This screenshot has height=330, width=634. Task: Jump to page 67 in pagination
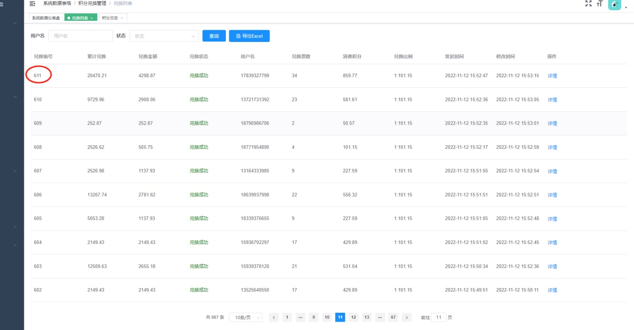pyautogui.click(x=393, y=317)
